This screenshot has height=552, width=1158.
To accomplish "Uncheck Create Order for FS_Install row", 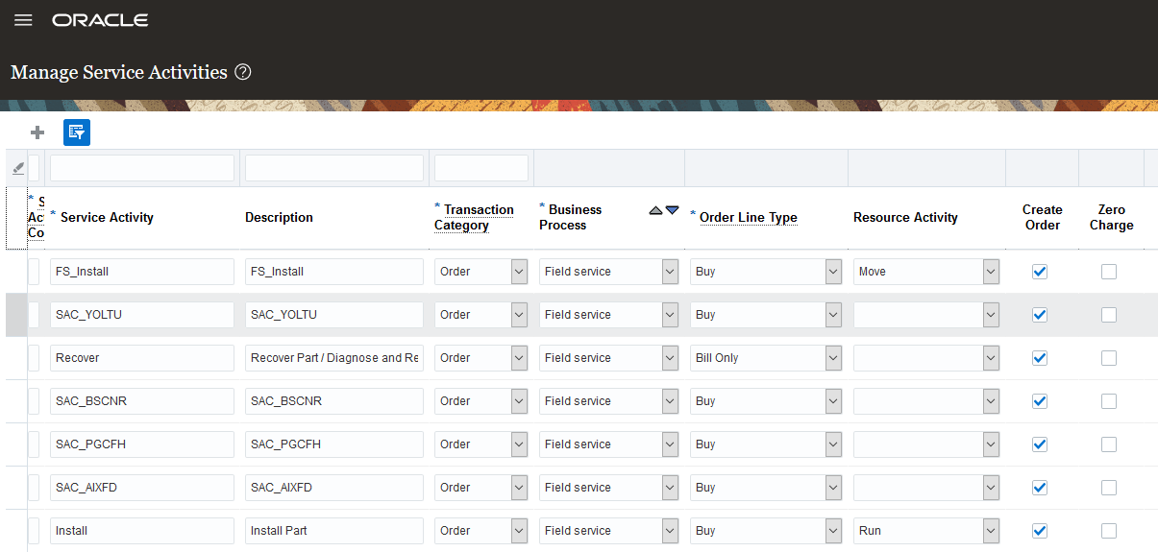I will pos(1039,272).
